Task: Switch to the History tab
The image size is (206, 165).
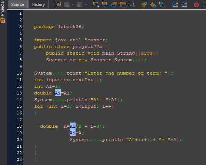Action: tap(39, 4)
